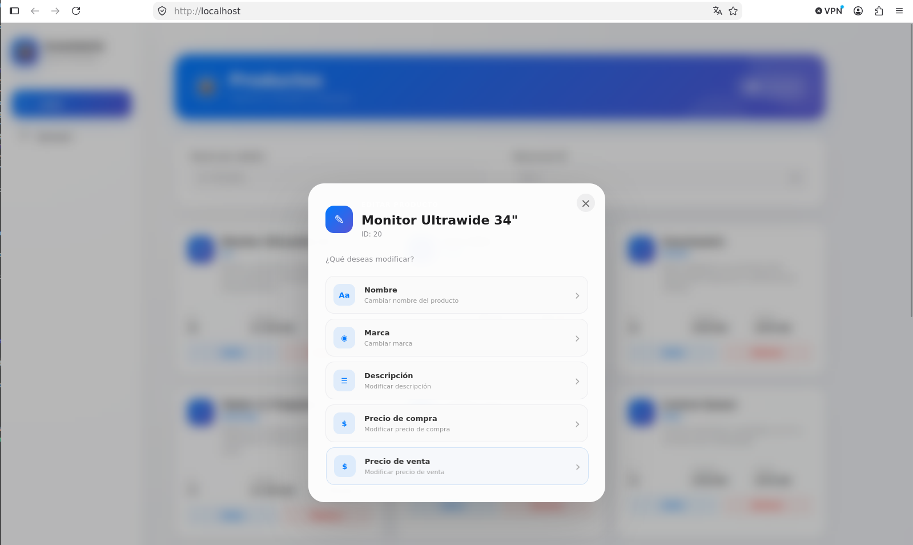
Task: Expand the Precio de venta chevron
Action: tap(578, 467)
